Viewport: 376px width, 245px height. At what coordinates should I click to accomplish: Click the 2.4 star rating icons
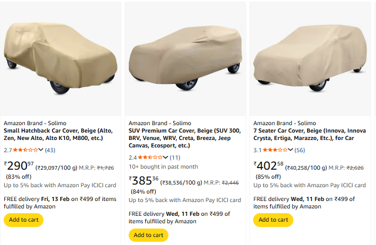150,157
